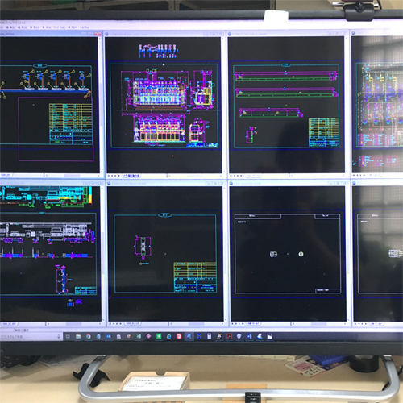Open Adobe Acrobat from the taskbar
The height and width of the screenshot is (403, 403).
point(229,336)
